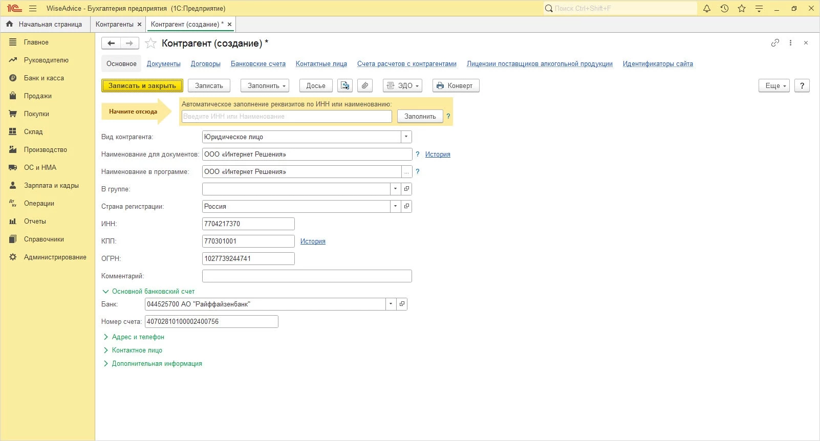The height and width of the screenshot is (441, 820).
Task: Click the document with magnifier toolbar icon
Action: (345, 85)
